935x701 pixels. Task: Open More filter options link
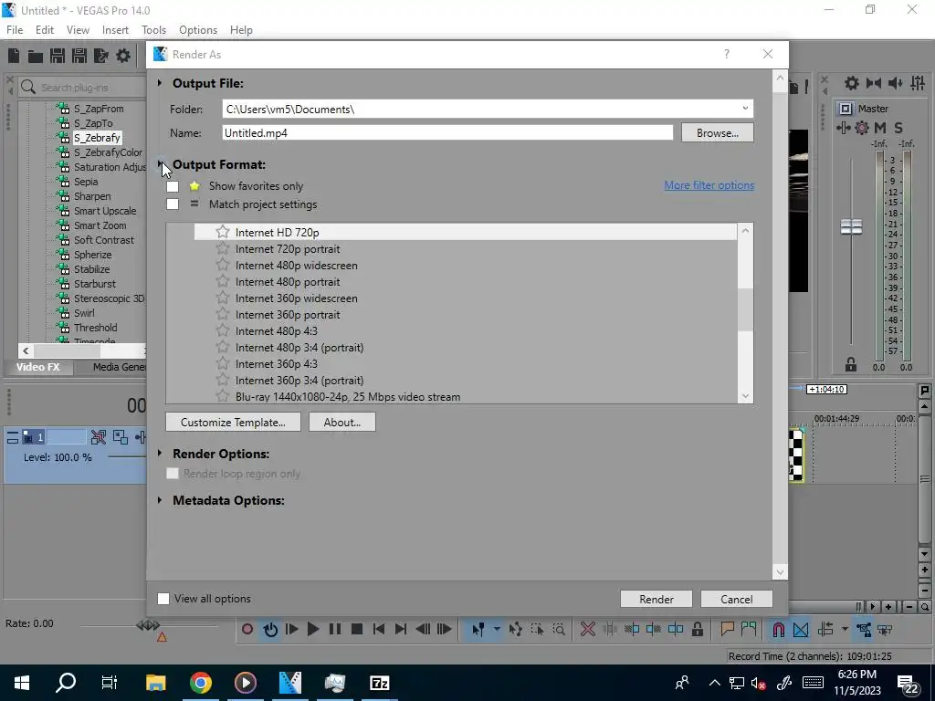709,185
